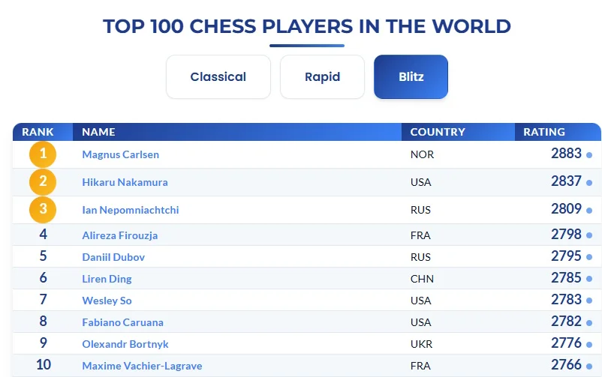Open Liren Ding's player page

[107, 279]
